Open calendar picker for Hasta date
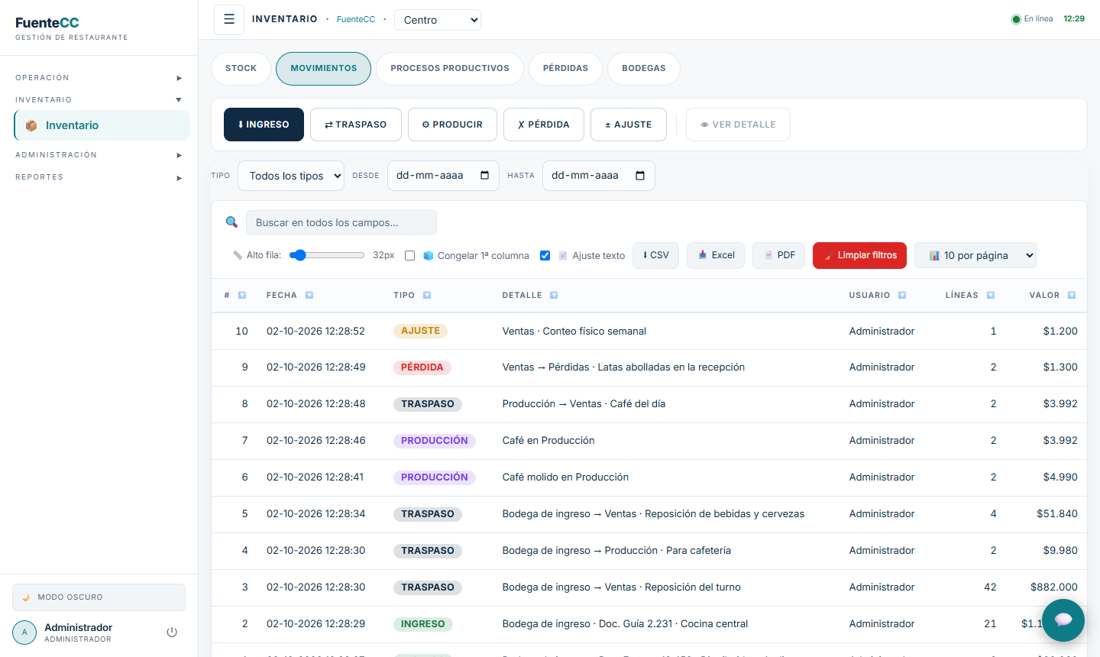This screenshot has height=657, width=1100. click(x=640, y=175)
